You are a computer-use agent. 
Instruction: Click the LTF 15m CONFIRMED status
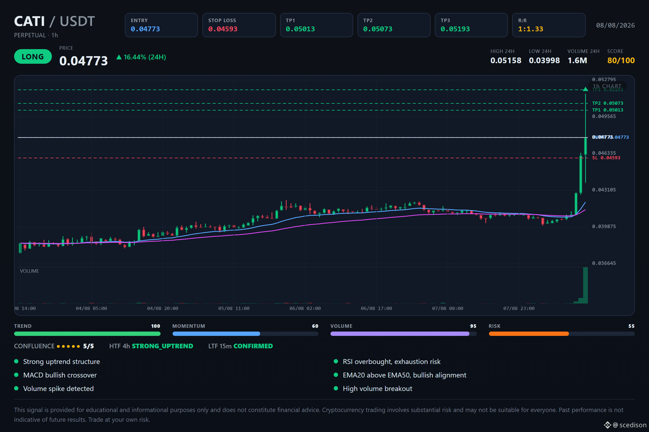pyautogui.click(x=241, y=346)
